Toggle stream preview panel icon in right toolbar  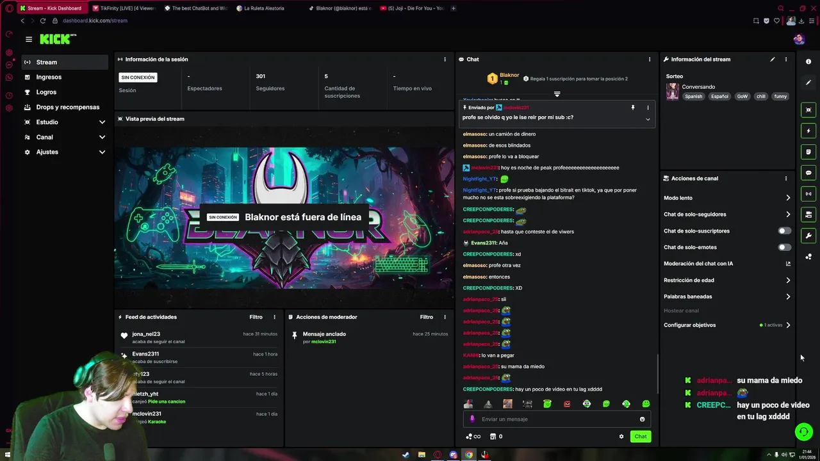tap(808, 109)
